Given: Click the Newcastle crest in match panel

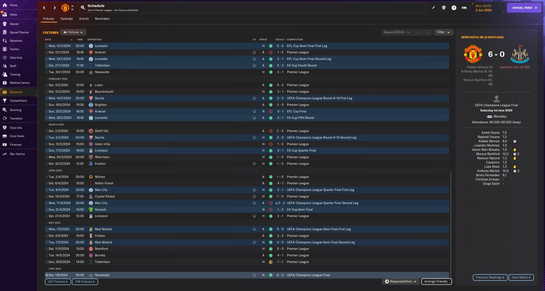Looking at the screenshot, I should (519, 55).
